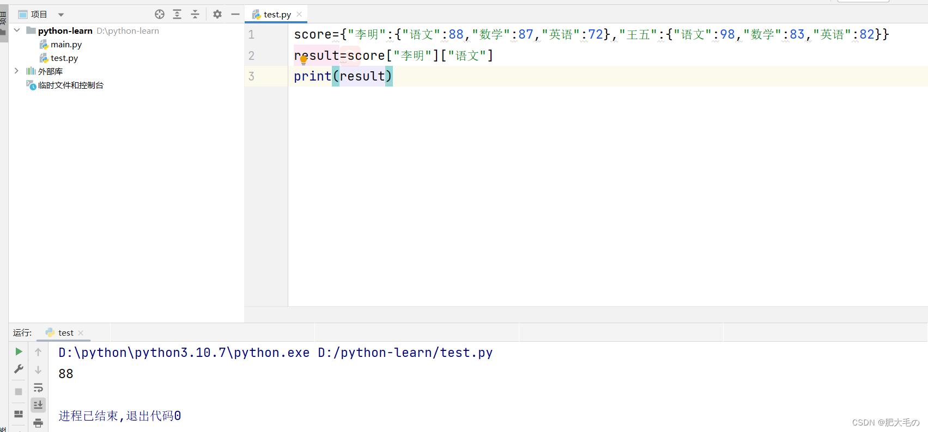Collapse the python-learn project folder
Screen dimensions: 928x432
click(x=17, y=30)
